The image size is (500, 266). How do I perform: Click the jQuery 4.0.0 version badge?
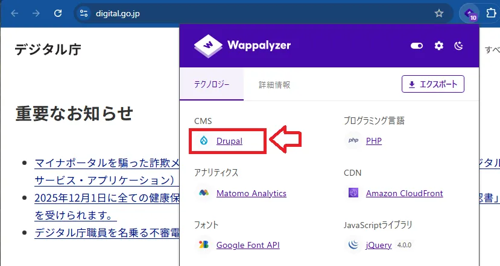coord(404,245)
